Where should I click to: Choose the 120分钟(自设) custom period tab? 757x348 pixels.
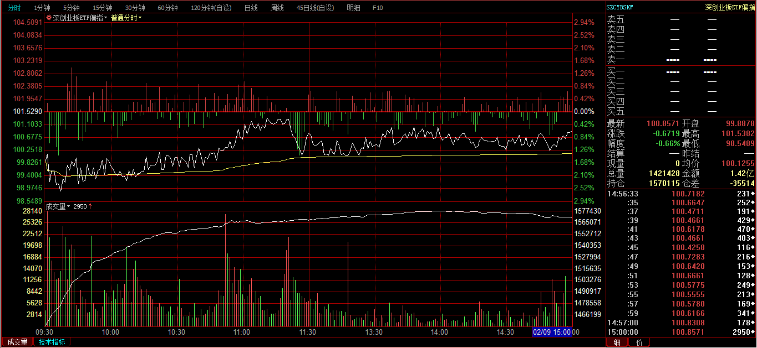coord(211,8)
